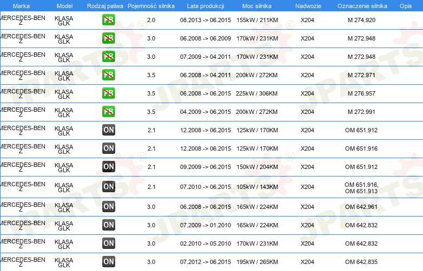Click engine code OM 642.961
The height and width of the screenshot is (271, 423).
click(361, 207)
